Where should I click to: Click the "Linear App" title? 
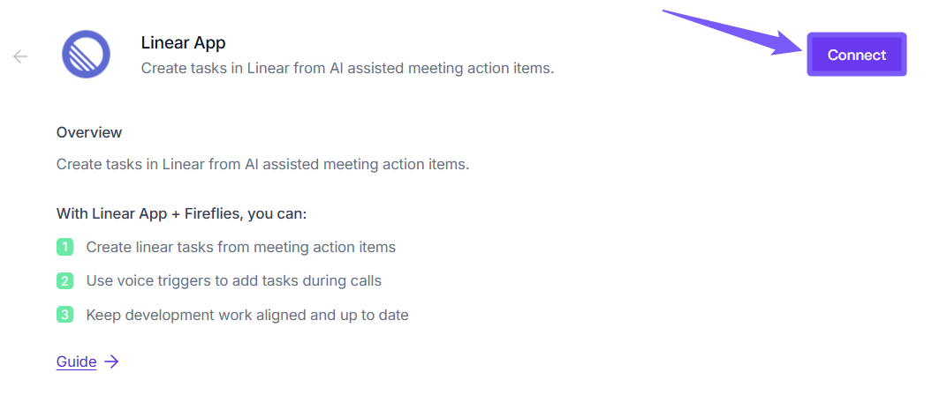pos(183,42)
